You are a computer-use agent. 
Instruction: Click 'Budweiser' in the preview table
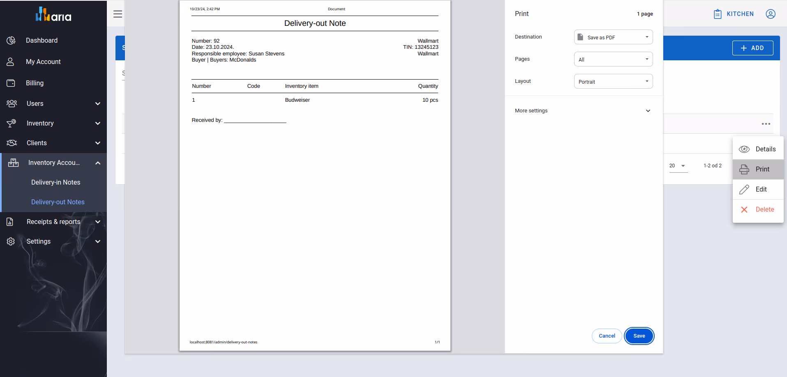tap(298, 100)
